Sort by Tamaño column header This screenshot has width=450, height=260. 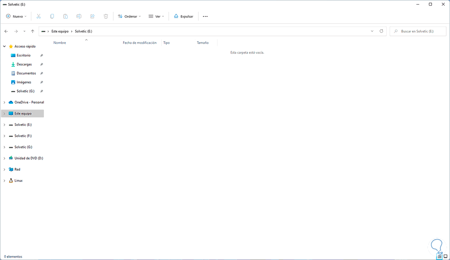(202, 43)
